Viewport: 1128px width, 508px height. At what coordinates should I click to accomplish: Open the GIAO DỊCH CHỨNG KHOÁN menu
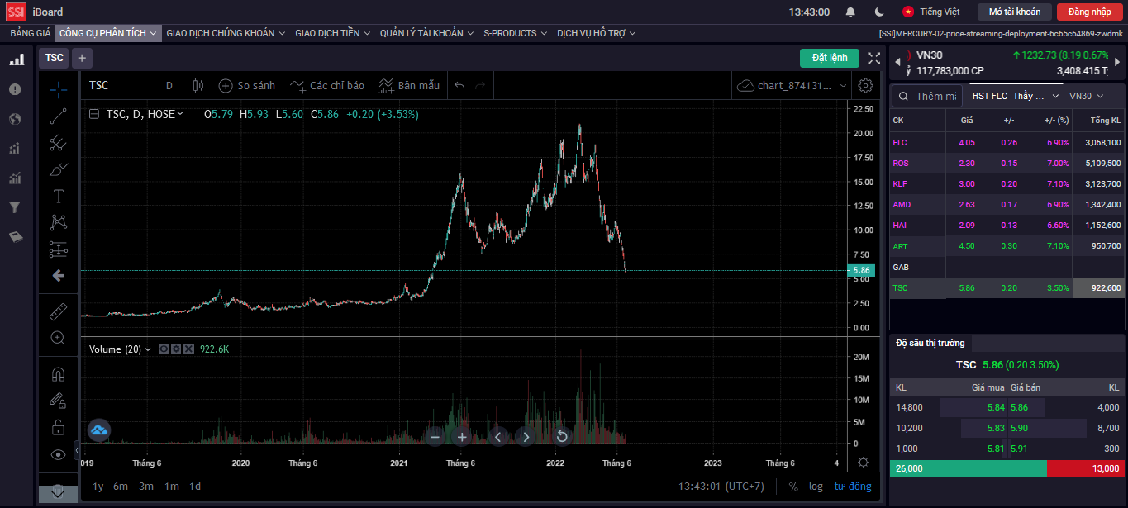point(226,33)
